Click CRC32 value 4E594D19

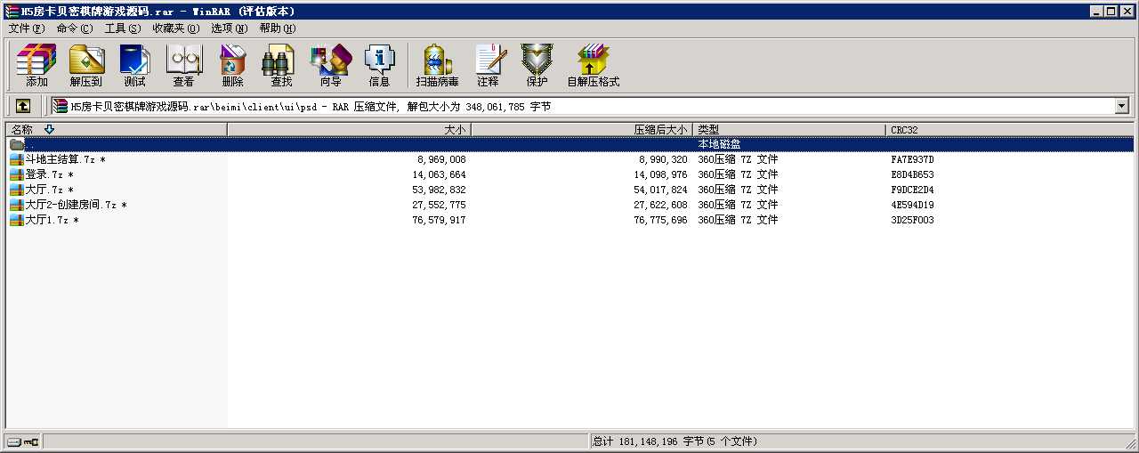(x=912, y=205)
